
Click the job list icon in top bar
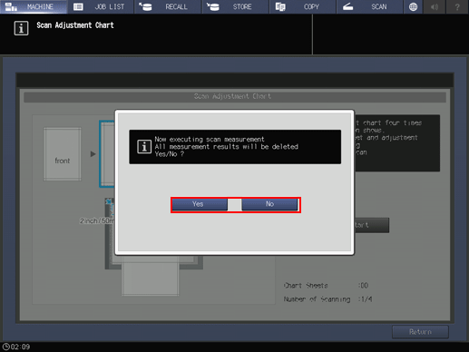pyautogui.click(x=78, y=6)
